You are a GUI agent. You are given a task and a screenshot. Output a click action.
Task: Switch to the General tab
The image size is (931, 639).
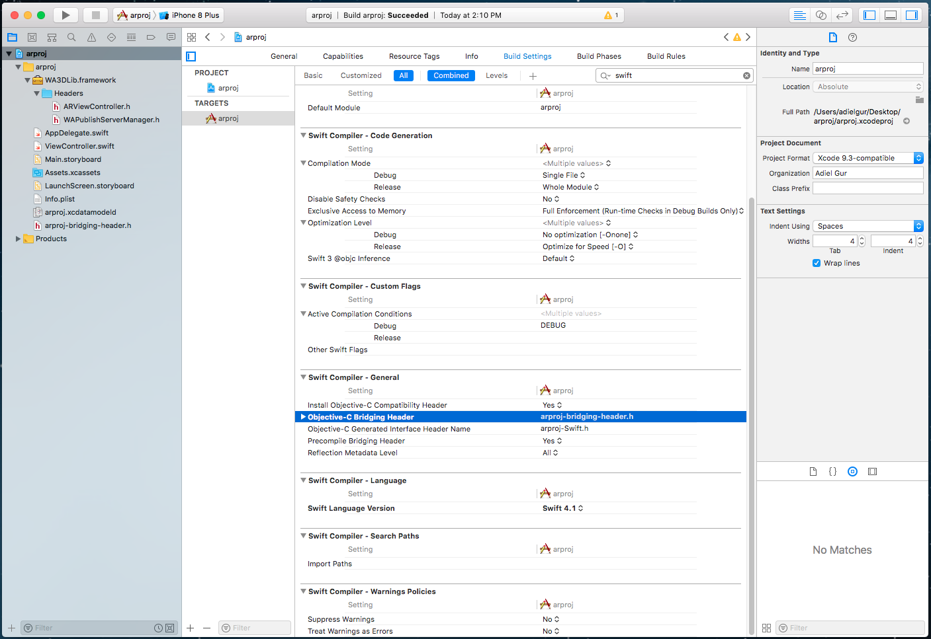point(284,57)
